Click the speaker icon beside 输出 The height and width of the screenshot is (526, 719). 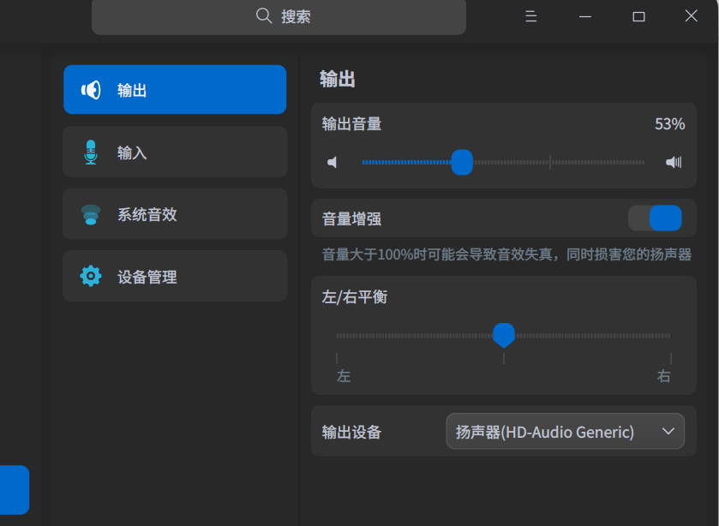coord(91,90)
